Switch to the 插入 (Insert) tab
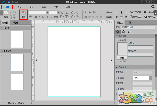157x106 pixels. click(x=19, y=7)
